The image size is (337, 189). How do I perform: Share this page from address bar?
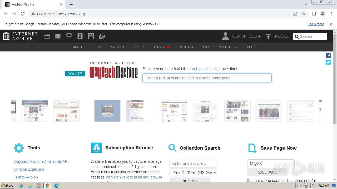click(x=295, y=14)
